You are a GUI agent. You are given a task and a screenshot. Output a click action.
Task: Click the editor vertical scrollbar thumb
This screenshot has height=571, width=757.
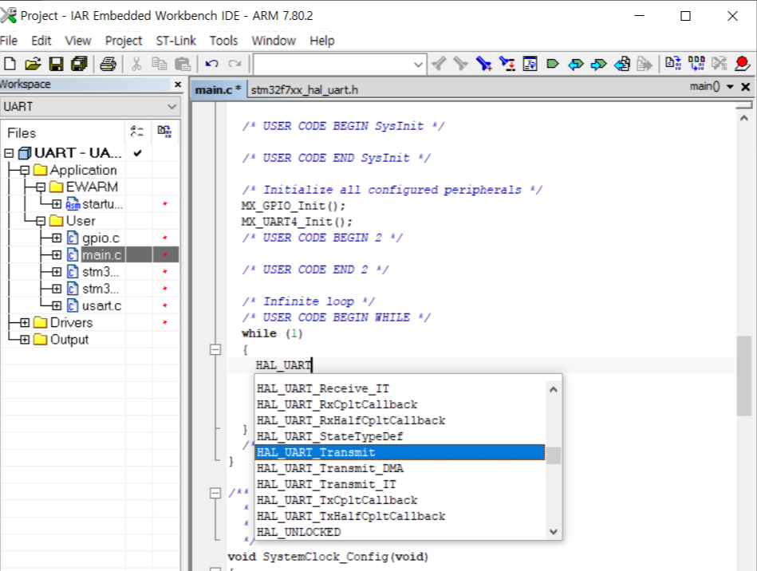[x=744, y=376]
